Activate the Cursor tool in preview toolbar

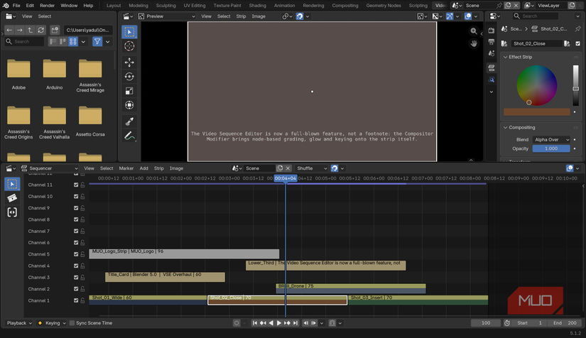(129, 46)
